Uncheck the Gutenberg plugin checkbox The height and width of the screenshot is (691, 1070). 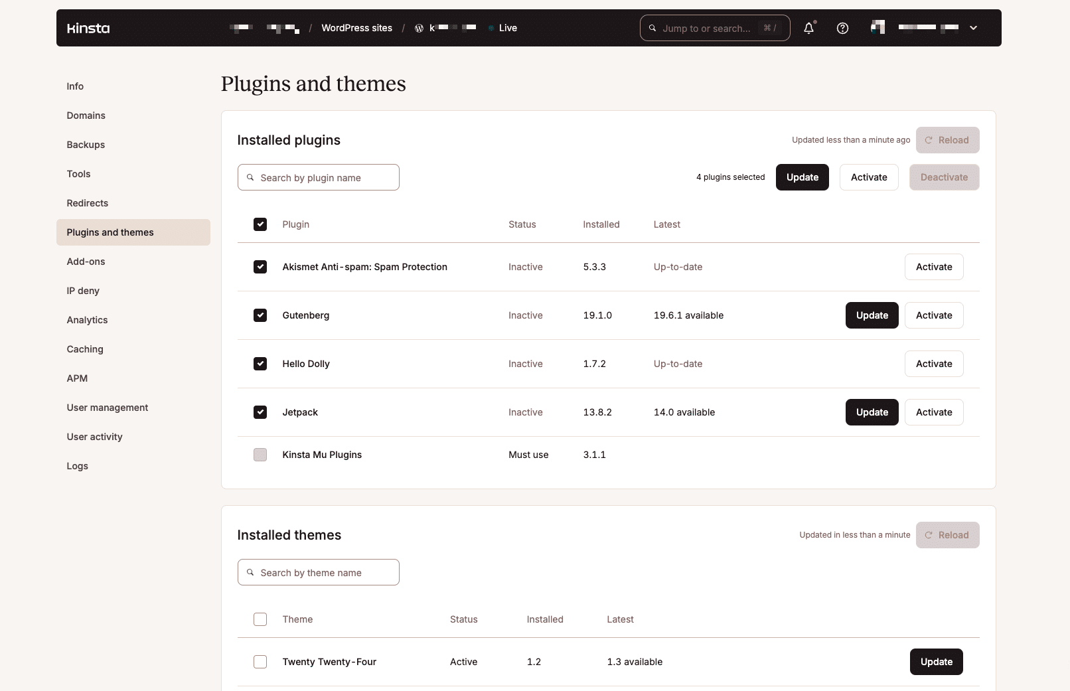pyautogui.click(x=260, y=315)
